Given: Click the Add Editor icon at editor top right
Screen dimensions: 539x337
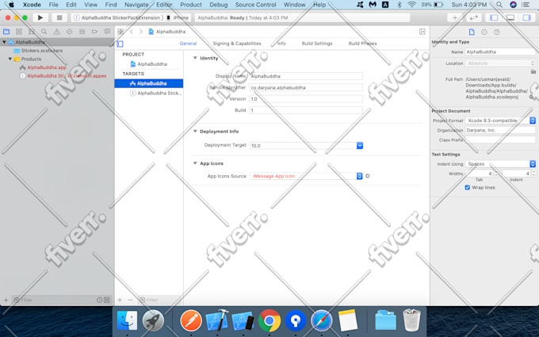Looking at the screenshot, I should tap(422, 32).
